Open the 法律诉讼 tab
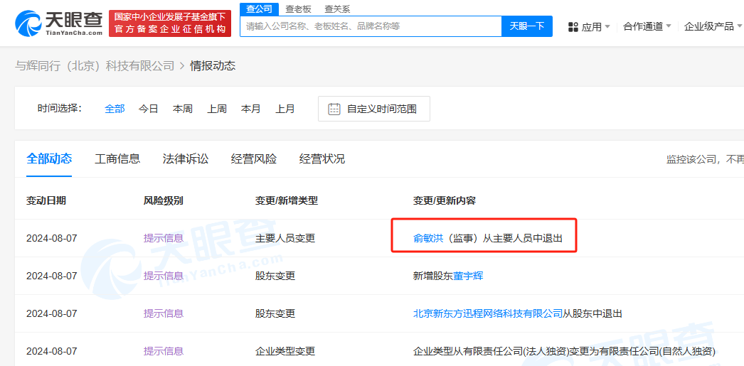The height and width of the screenshot is (366, 744). (x=186, y=158)
